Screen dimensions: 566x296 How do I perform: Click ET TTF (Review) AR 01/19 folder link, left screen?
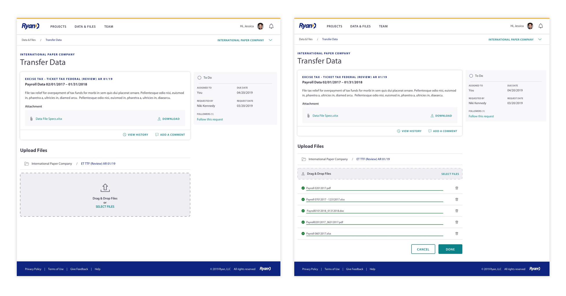[98, 164]
